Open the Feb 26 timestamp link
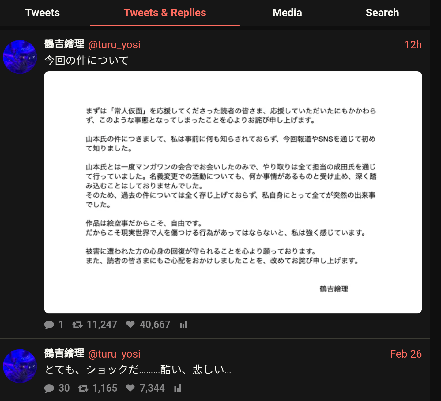This screenshot has height=401, width=441. [x=406, y=354]
